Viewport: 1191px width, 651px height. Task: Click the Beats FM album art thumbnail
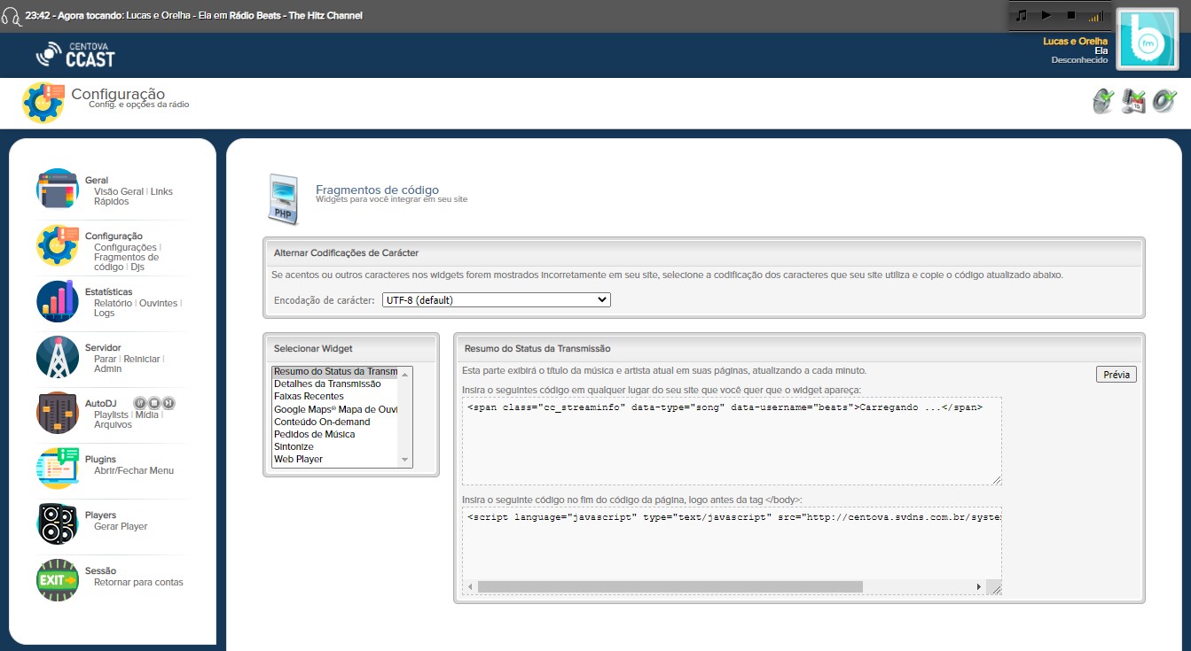point(1146,39)
